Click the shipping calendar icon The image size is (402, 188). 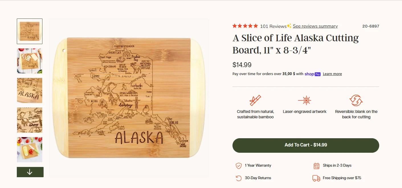(x=316, y=166)
